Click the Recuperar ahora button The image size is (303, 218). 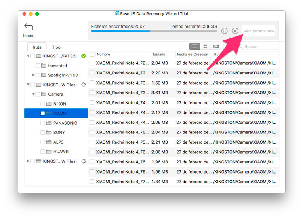[259, 31]
